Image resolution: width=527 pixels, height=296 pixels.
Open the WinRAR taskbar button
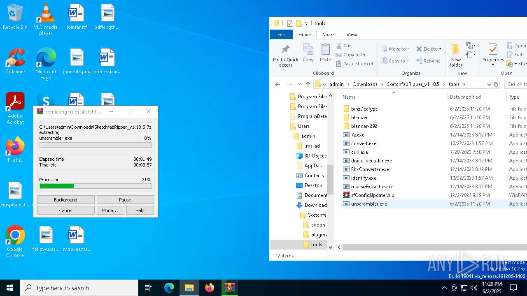coord(229,288)
